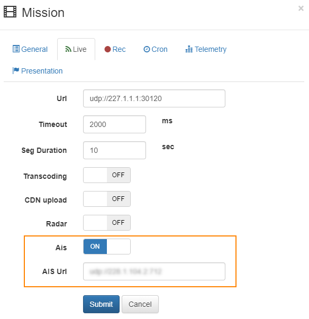The image size is (309, 319).
Task: Go to the Presentation tab
Action: (x=38, y=71)
